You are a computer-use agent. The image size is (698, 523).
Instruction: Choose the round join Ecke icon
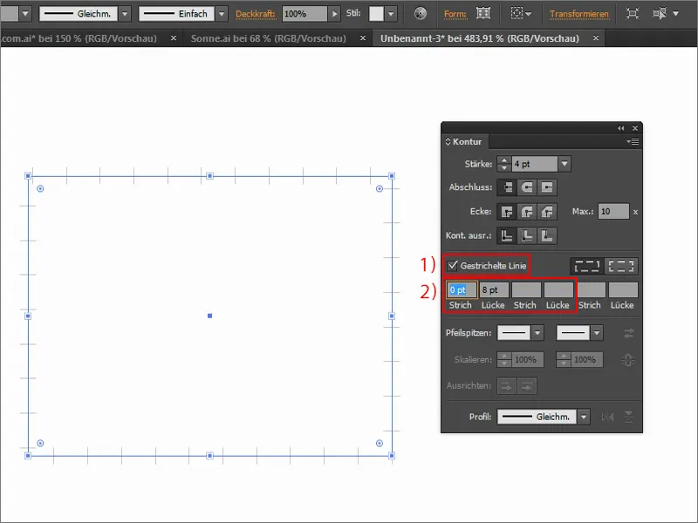(527, 212)
